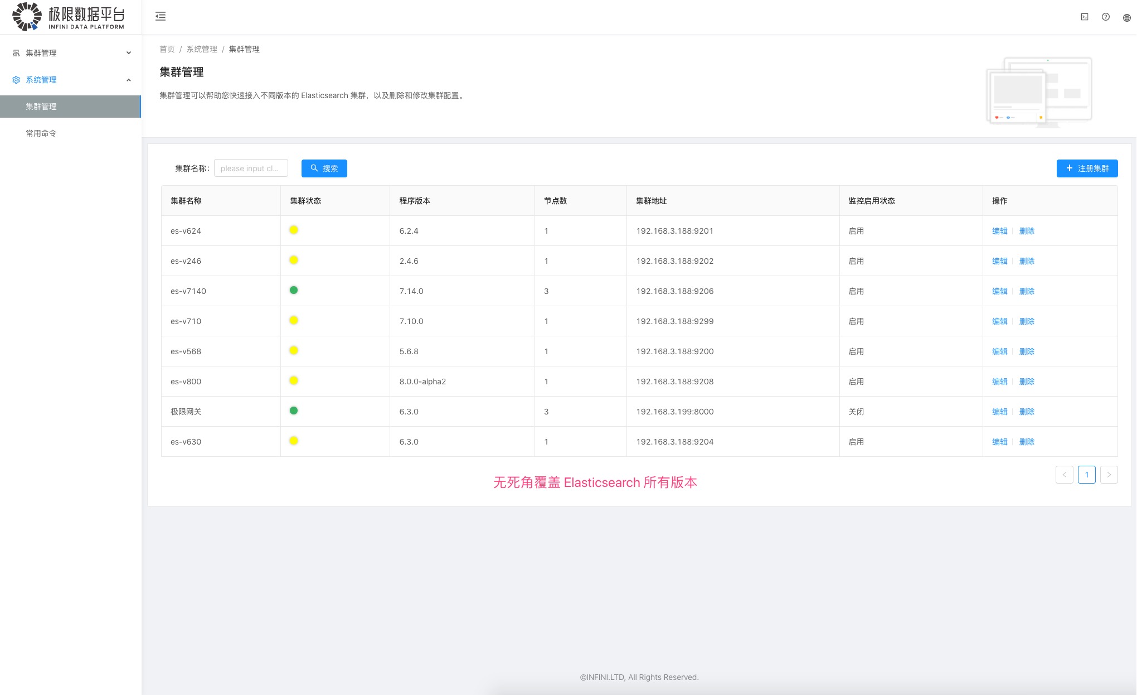This screenshot has height=695, width=1137.
Task: Select page 1 in pagination
Action: click(1087, 475)
